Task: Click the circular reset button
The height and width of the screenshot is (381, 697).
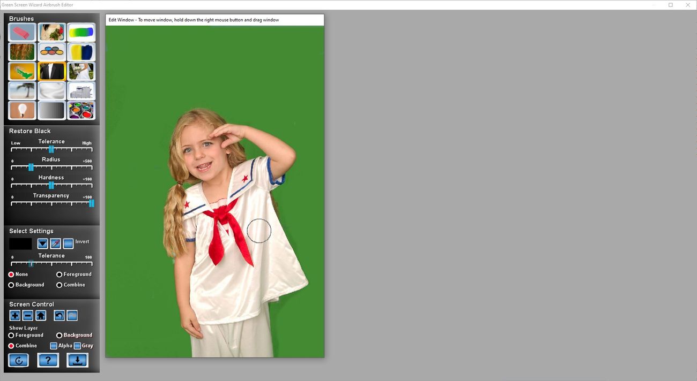Action: click(19, 360)
